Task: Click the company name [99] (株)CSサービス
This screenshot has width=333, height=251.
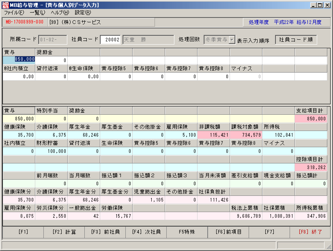Action: pyautogui.click(x=75, y=22)
